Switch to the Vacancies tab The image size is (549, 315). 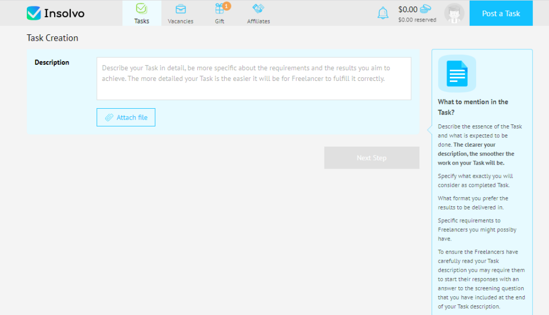[180, 13]
